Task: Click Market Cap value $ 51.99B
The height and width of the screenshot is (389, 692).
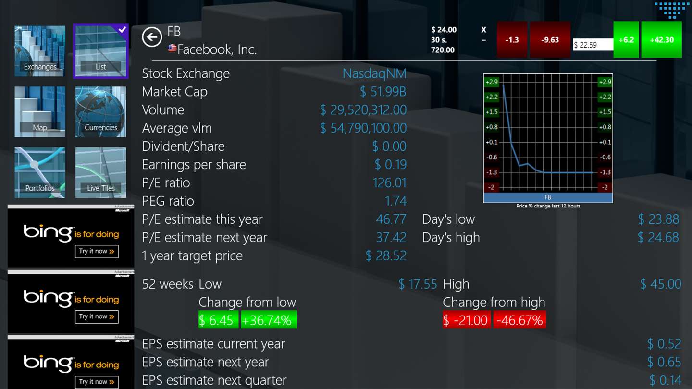Action: point(383,92)
